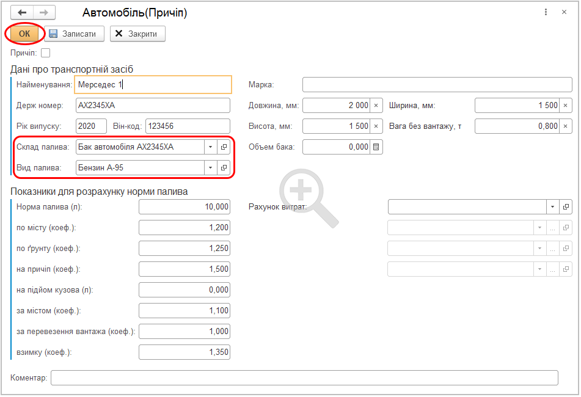Click the Марка input field
Image resolution: width=581 pixels, height=397 pixels.
tap(437, 85)
